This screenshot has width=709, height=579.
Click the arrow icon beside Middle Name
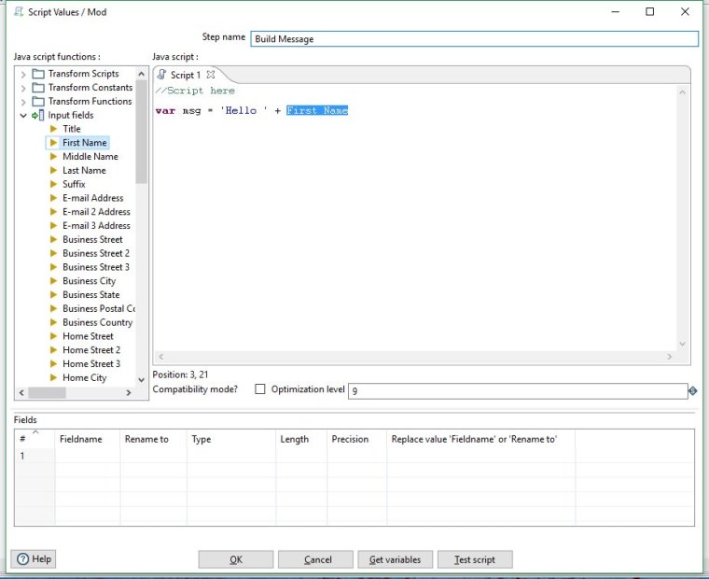[x=54, y=157]
